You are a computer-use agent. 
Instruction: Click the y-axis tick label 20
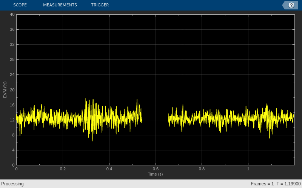pos(12,90)
